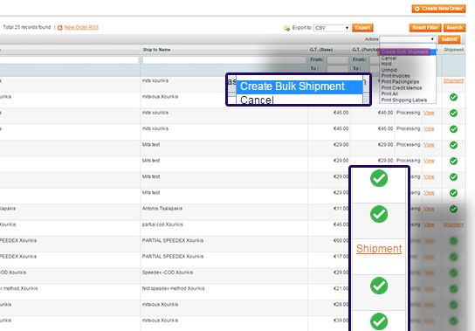Click the Total 25 records found text
The height and width of the screenshot is (331, 475).
point(27,27)
